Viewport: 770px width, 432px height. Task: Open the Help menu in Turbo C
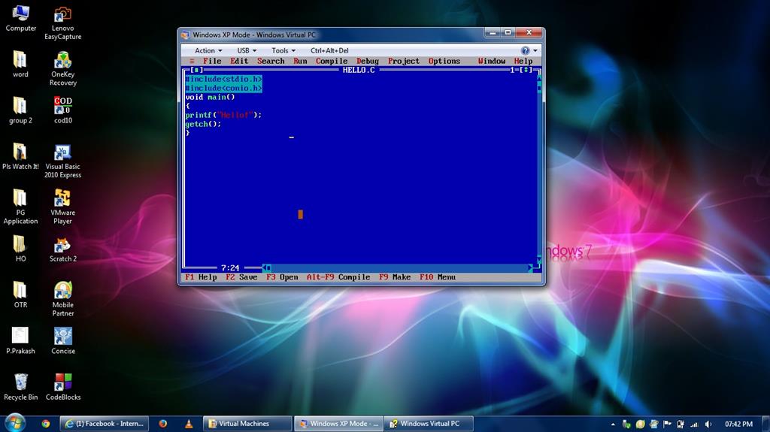(x=523, y=61)
